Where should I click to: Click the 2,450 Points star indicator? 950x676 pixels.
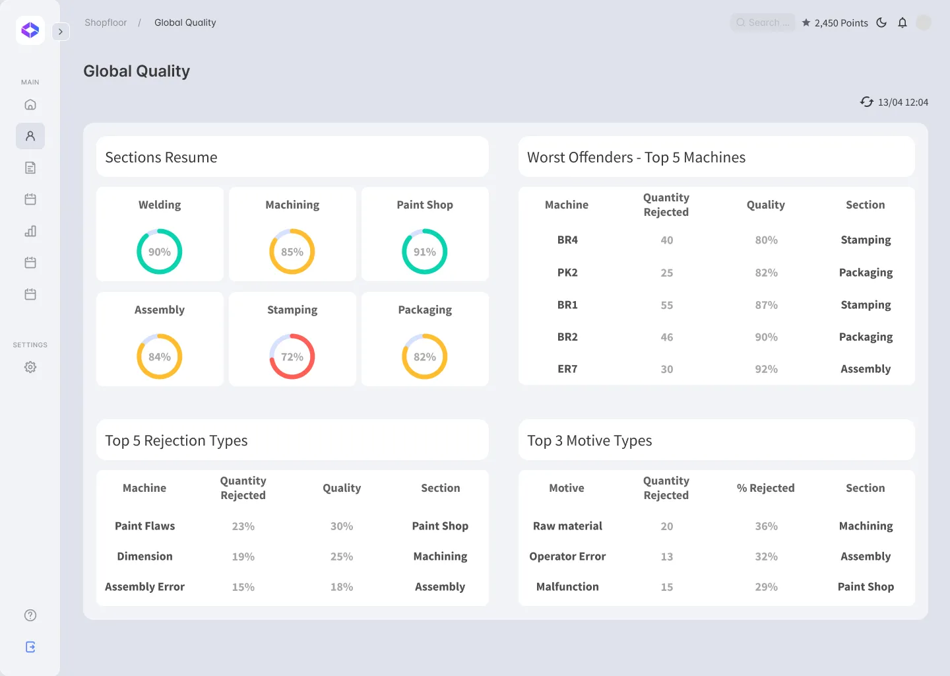tap(835, 22)
